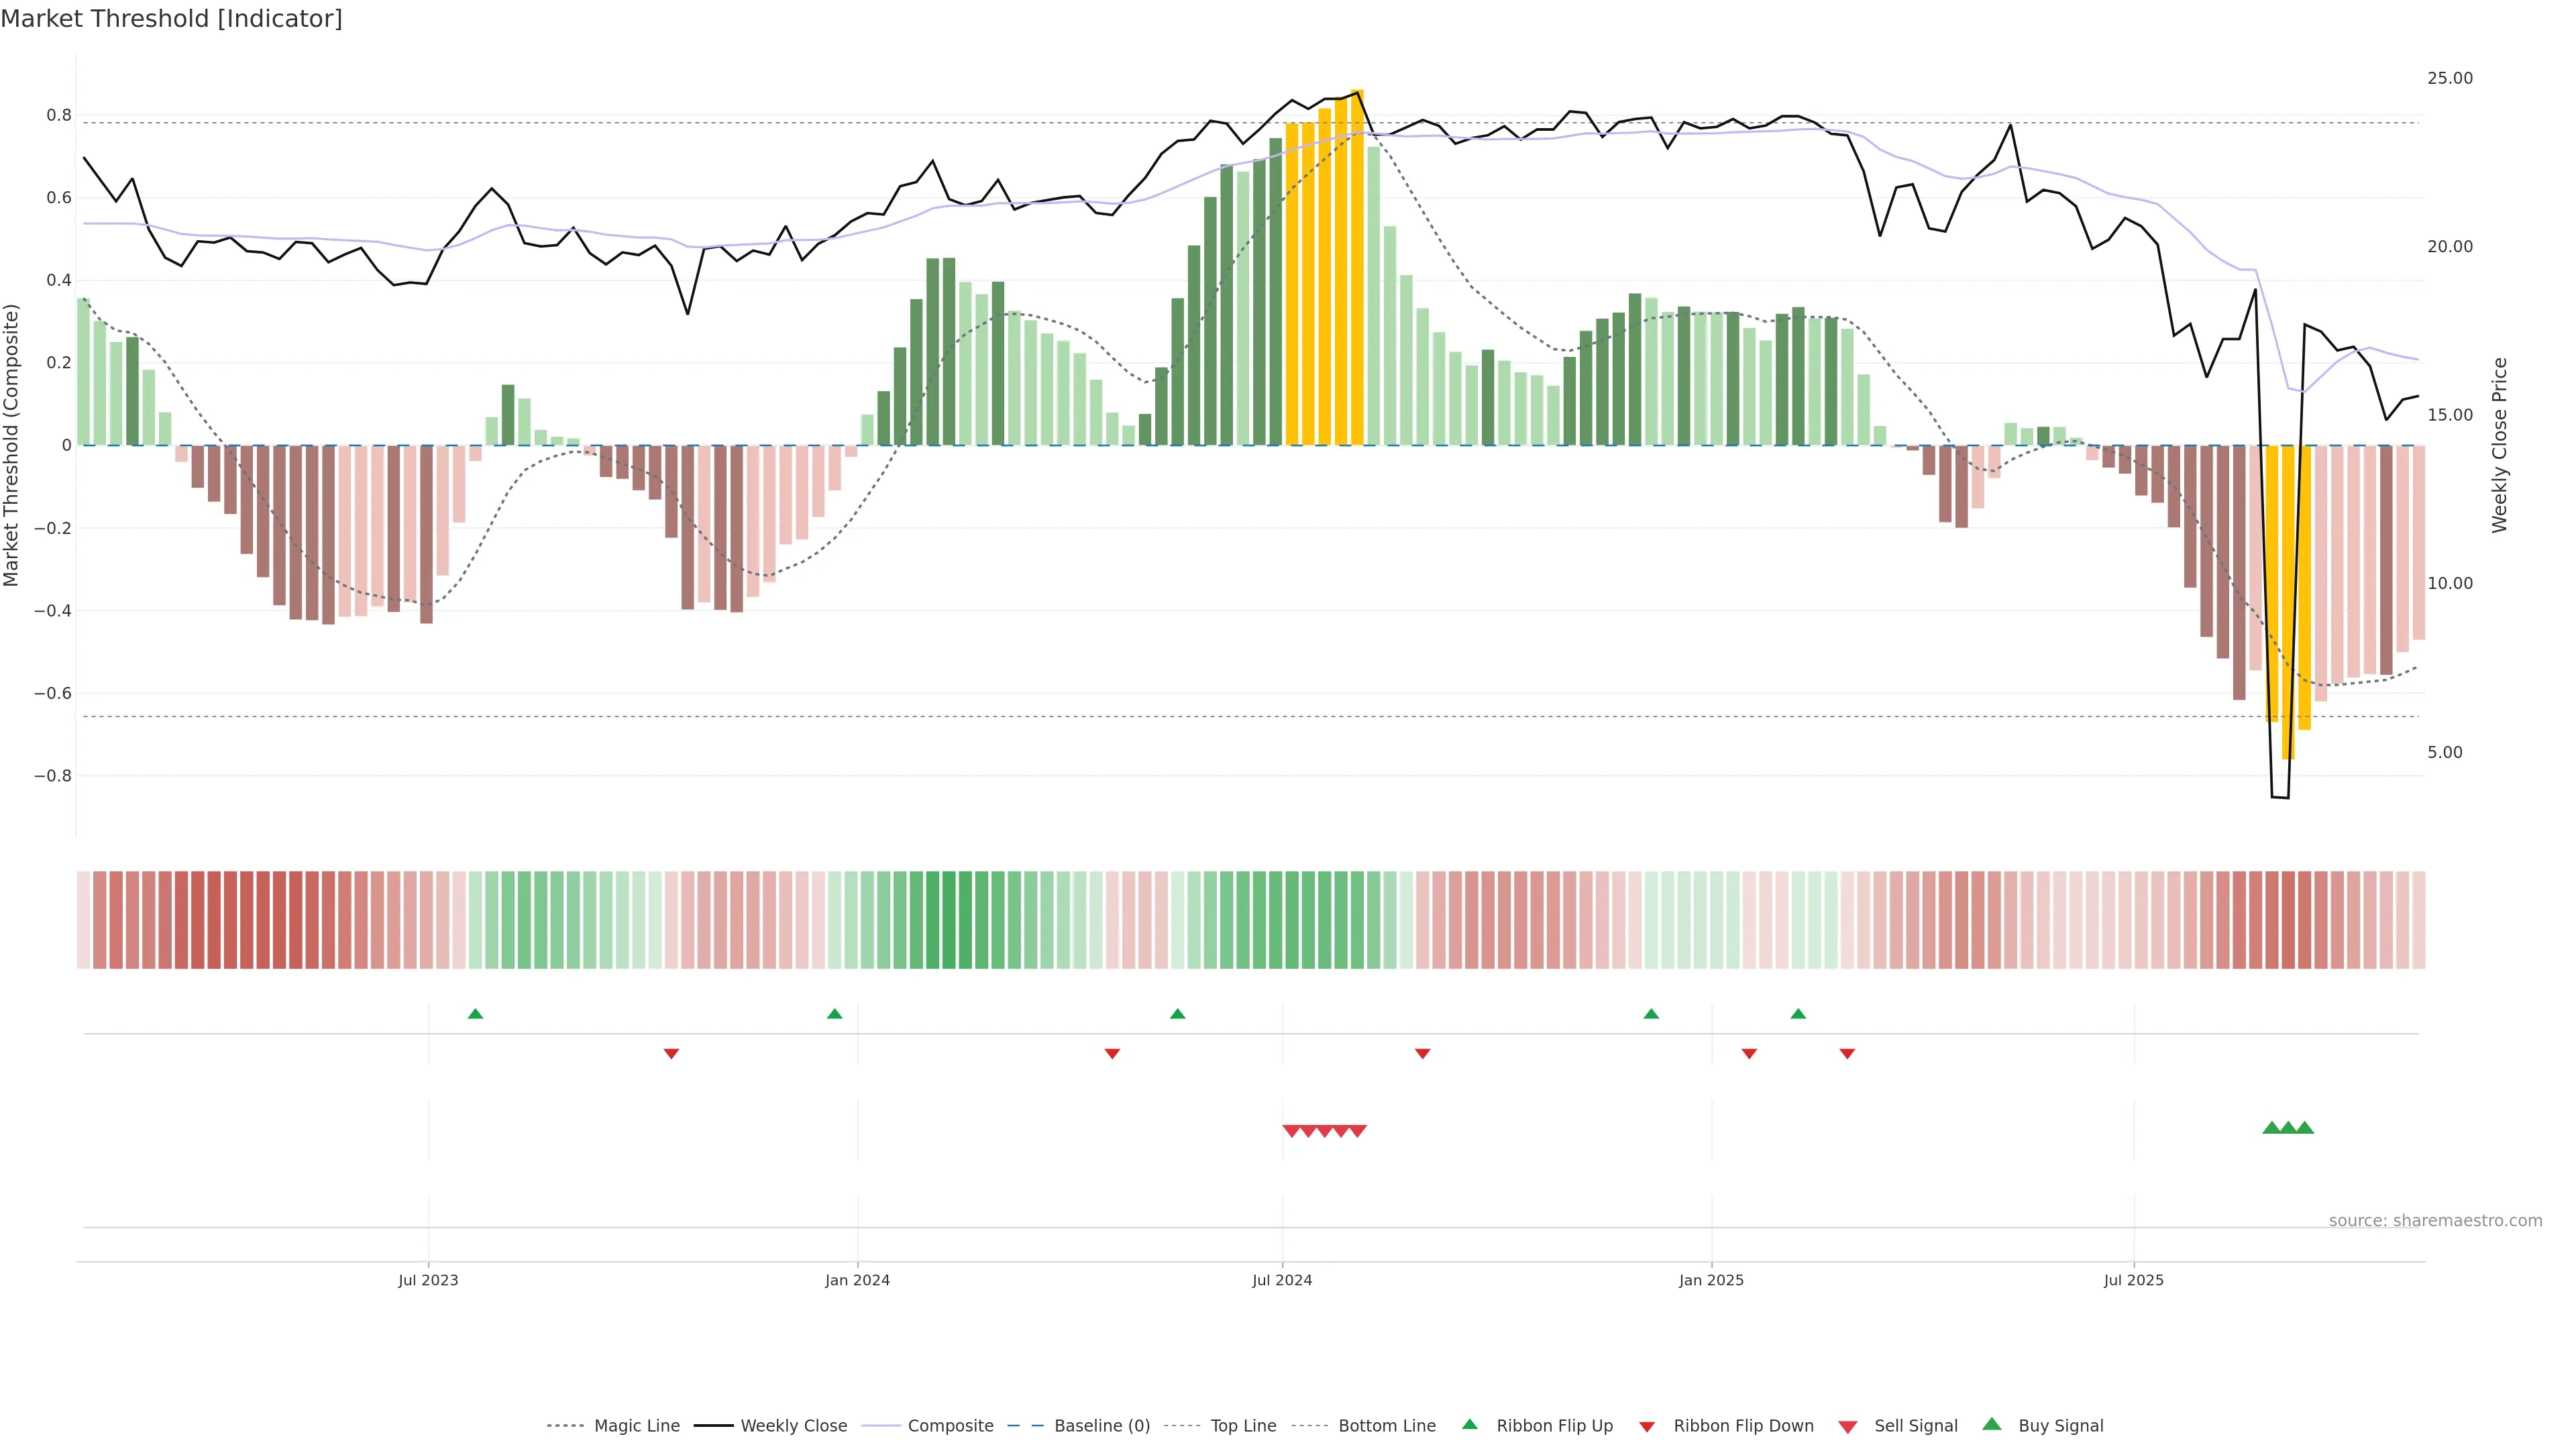
Task: Click the Ribbon Flip Up legend triangle icon
Action: [1469, 1424]
